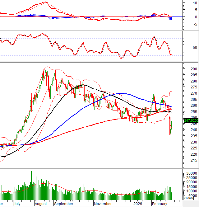
Task: Select the black dashed oversold line
Action: point(93,55)
